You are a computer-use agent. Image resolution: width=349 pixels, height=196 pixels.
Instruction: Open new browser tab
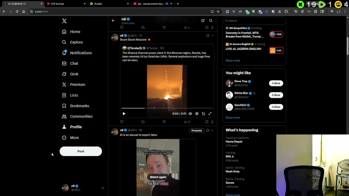click(178, 4)
